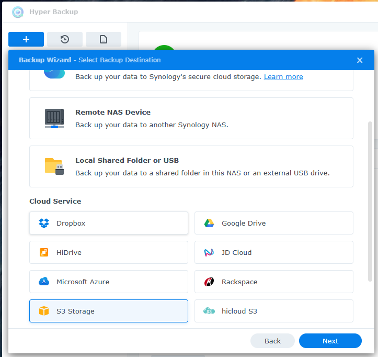Click the HiDrive orange logo icon
Image resolution: width=378 pixels, height=357 pixels.
(44, 252)
